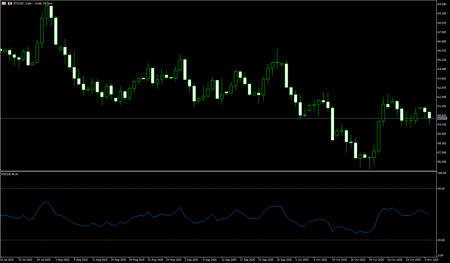The width and height of the screenshot is (450, 263).
Task: Select the 12 Sep 2025 date marker
Action: [229, 260]
